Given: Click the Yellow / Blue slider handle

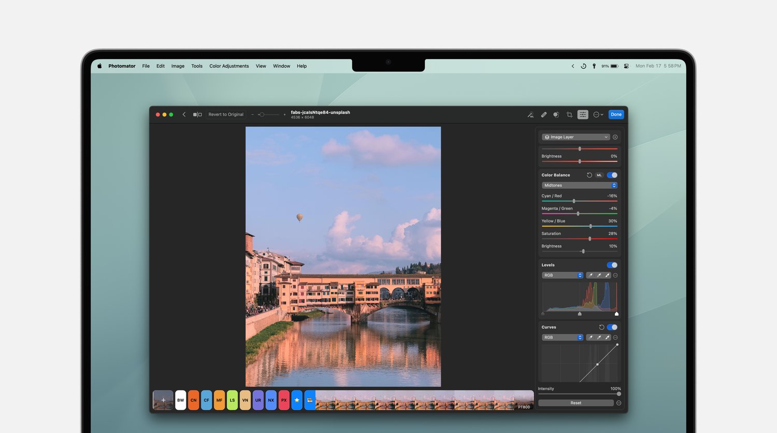Looking at the screenshot, I should pos(591,226).
